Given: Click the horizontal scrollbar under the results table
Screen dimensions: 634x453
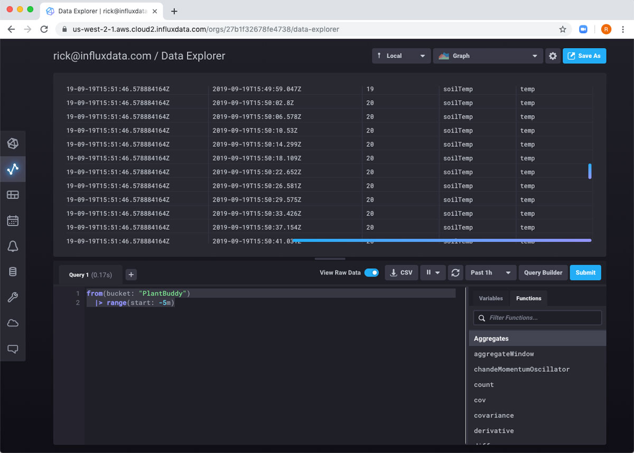Looking at the screenshot, I should click(442, 240).
